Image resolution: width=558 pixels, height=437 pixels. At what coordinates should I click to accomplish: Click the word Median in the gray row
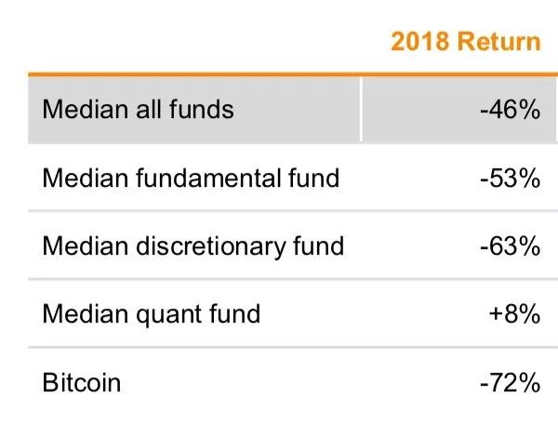85,110
